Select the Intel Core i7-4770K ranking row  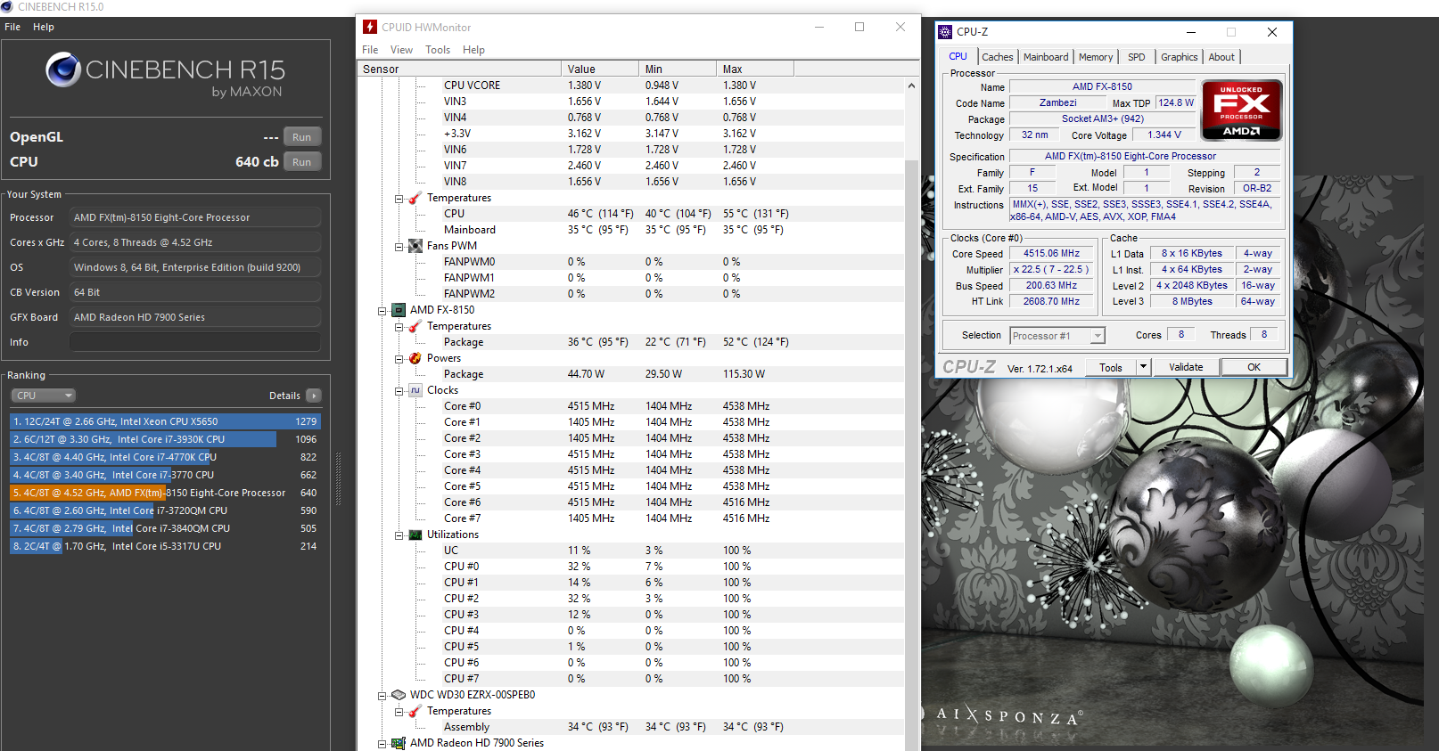(x=165, y=457)
